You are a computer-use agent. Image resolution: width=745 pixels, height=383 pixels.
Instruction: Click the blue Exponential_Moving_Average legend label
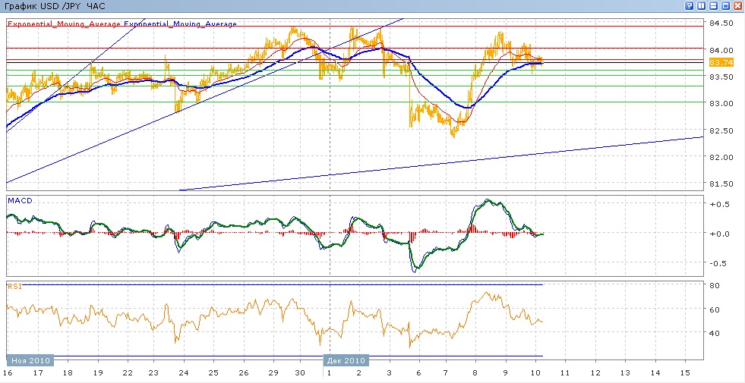point(180,24)
